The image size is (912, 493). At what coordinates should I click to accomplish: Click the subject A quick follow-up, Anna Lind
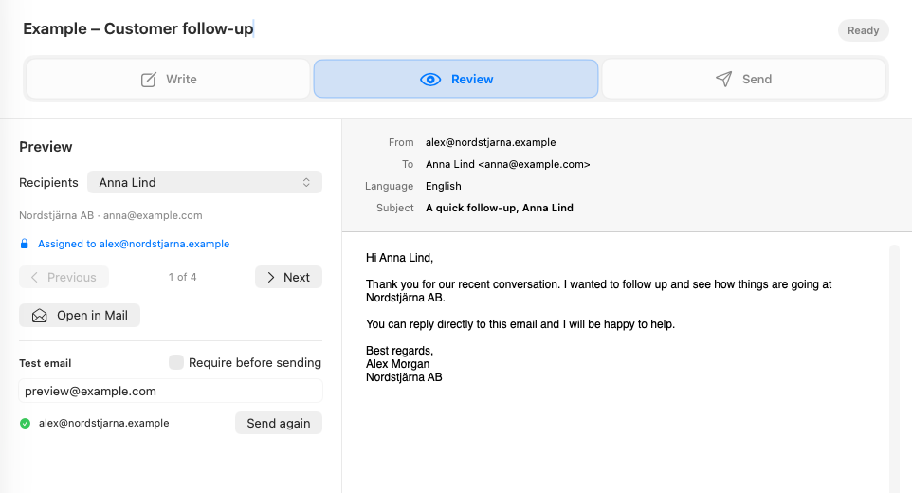(500, 209)
